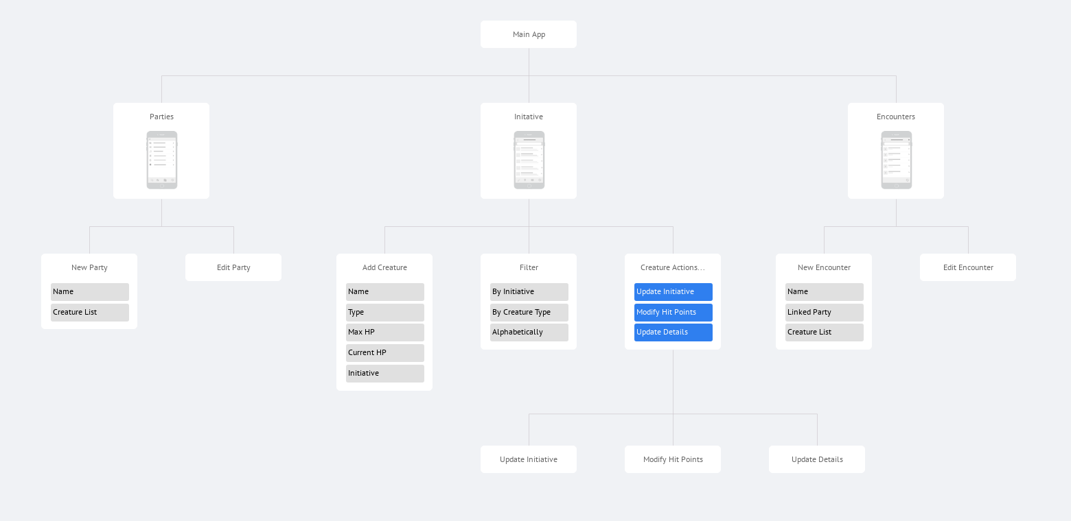Click the Name field in New Party
The width and height of the screenshot is (1071, 521).
pyautogui.click(x=90, y=292)
